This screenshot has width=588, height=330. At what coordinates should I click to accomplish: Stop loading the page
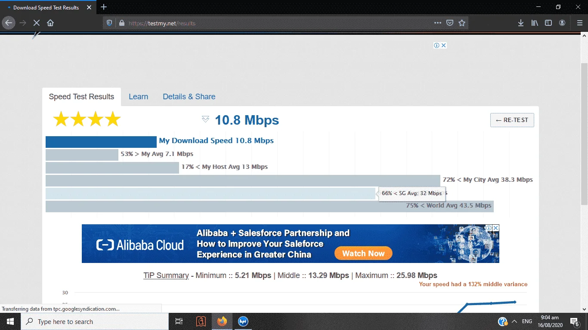[x=37, y=23]
